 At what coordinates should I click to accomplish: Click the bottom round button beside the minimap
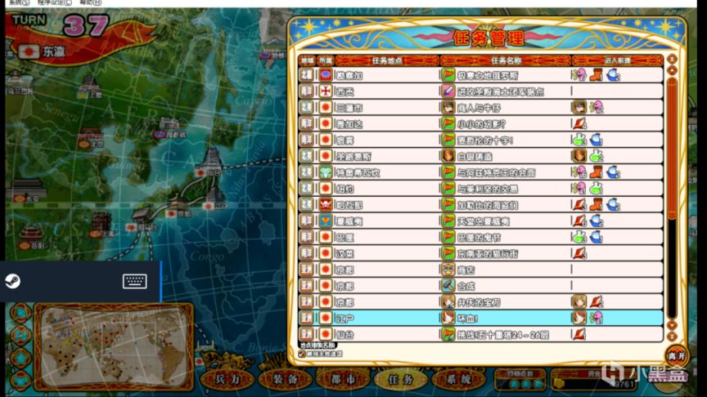pos(20,381)
